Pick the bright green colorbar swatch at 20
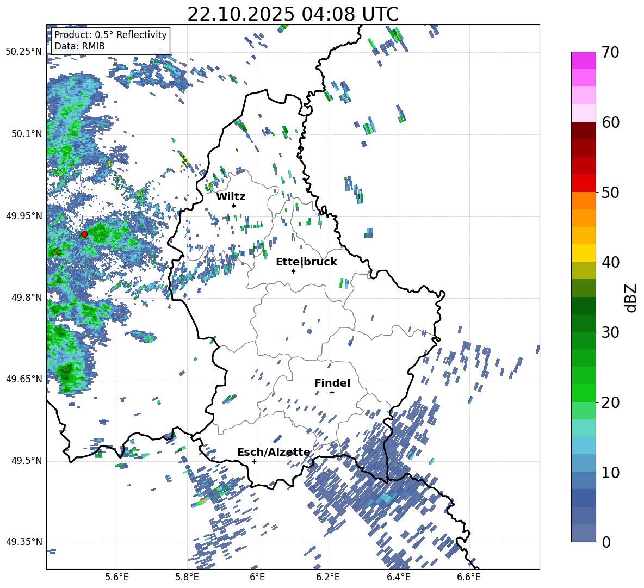 pyautogui.click(x=583, y=393)
